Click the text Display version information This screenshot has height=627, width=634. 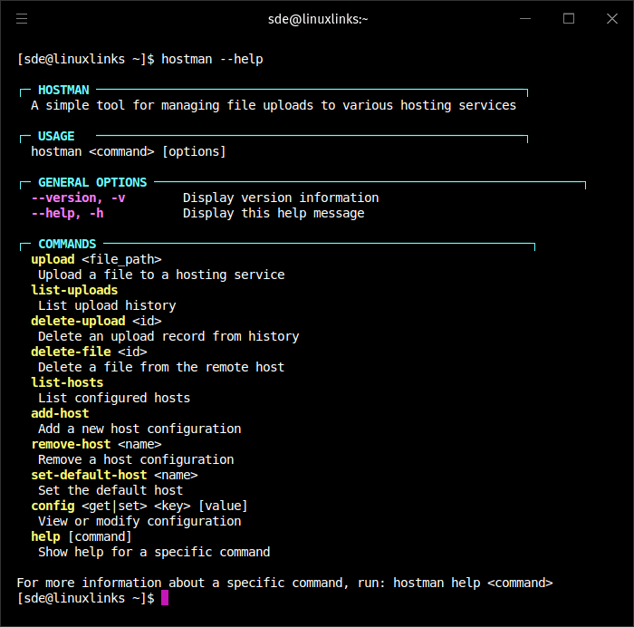[x=281, y=198]
